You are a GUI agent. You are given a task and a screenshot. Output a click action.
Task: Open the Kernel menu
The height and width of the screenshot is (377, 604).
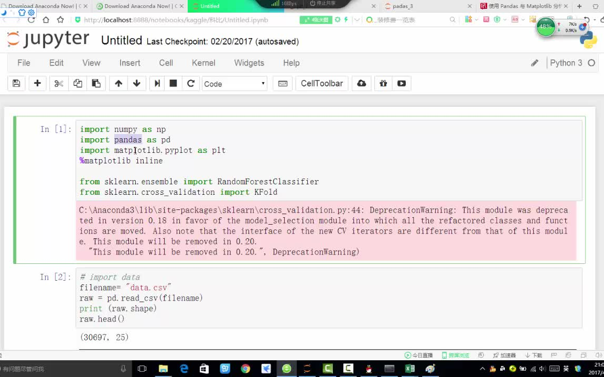pyautogui.click(x=203, y=63)
